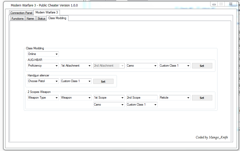Image resolution: width=240 pixels, height=151 pixels.
Task: Switch to the Connection Panel tab
Action: pos(21,13)
